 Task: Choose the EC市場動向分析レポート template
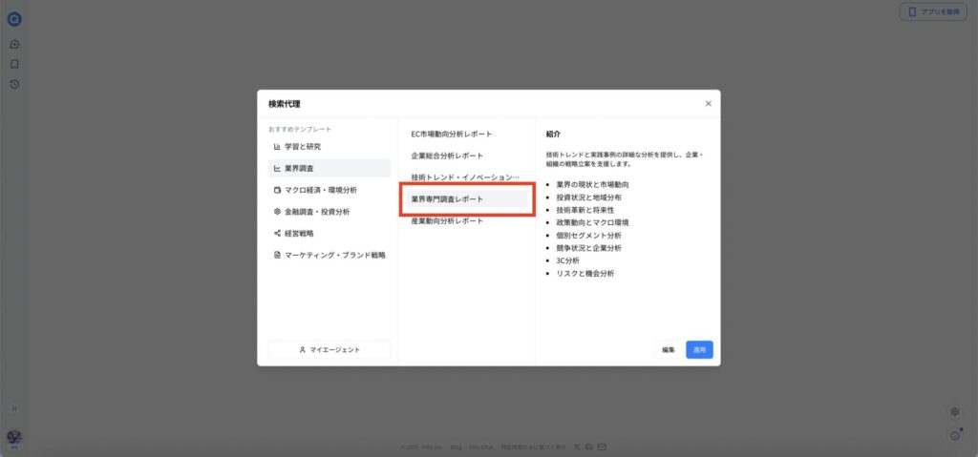tap(466, 134)
